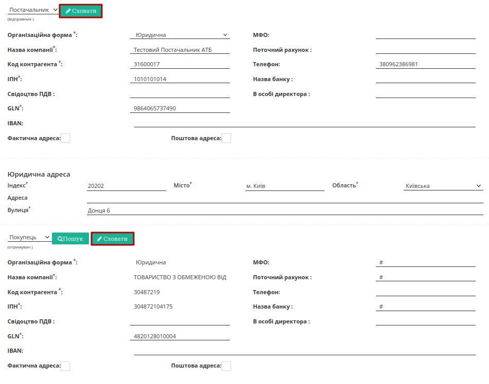Click the buyer Поточний рахунок field

tap(426, 277)
